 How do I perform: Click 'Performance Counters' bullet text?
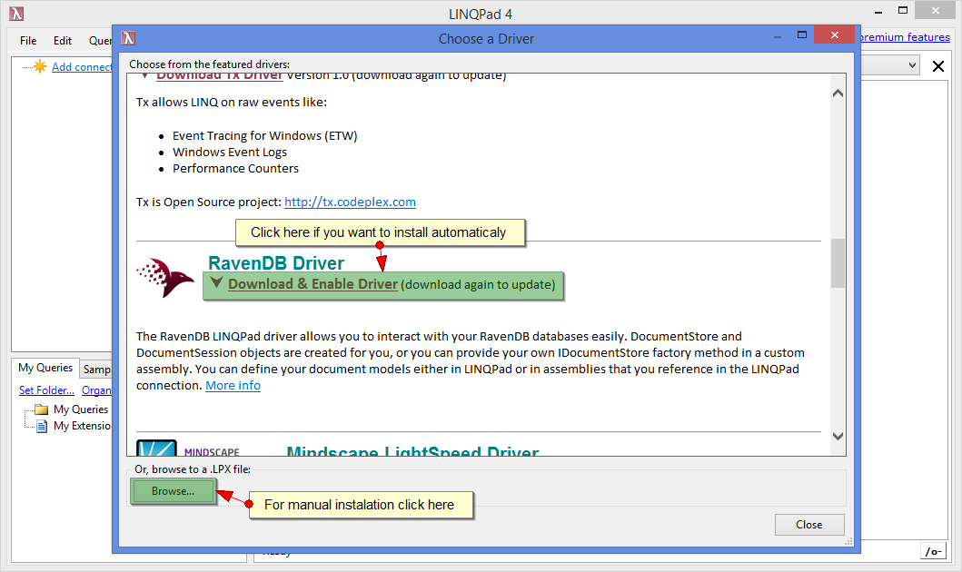point(235,169)
